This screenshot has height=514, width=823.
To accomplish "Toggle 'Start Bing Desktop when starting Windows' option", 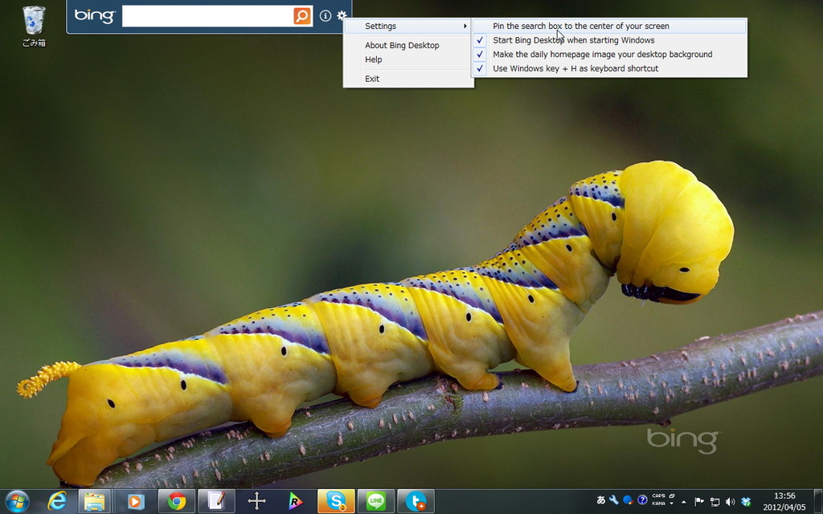I will 609,40.
